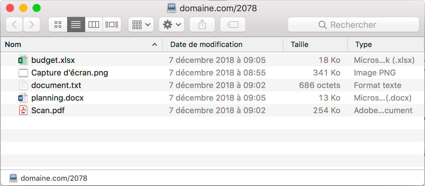Image resolution: width=425 pixels, height=186 pixels.
Task: Select the file name Capture d'écran.png
Action: click(70, 73)
